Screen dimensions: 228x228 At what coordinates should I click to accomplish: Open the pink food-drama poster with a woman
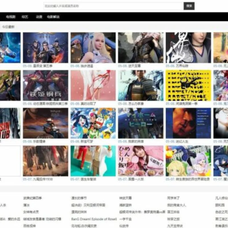[x=141, y=161]
